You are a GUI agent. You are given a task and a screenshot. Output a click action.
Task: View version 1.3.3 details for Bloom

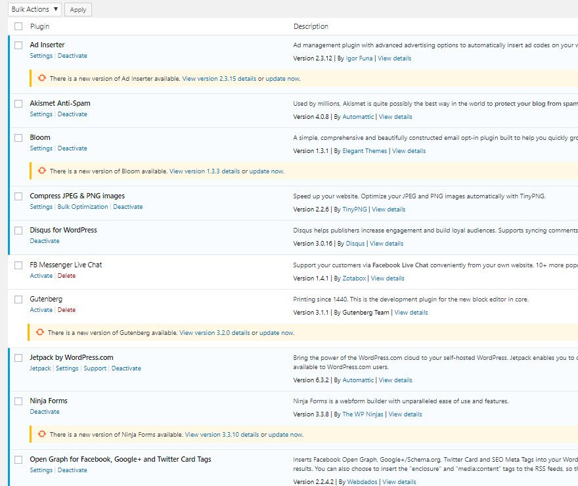pos(204,171)
